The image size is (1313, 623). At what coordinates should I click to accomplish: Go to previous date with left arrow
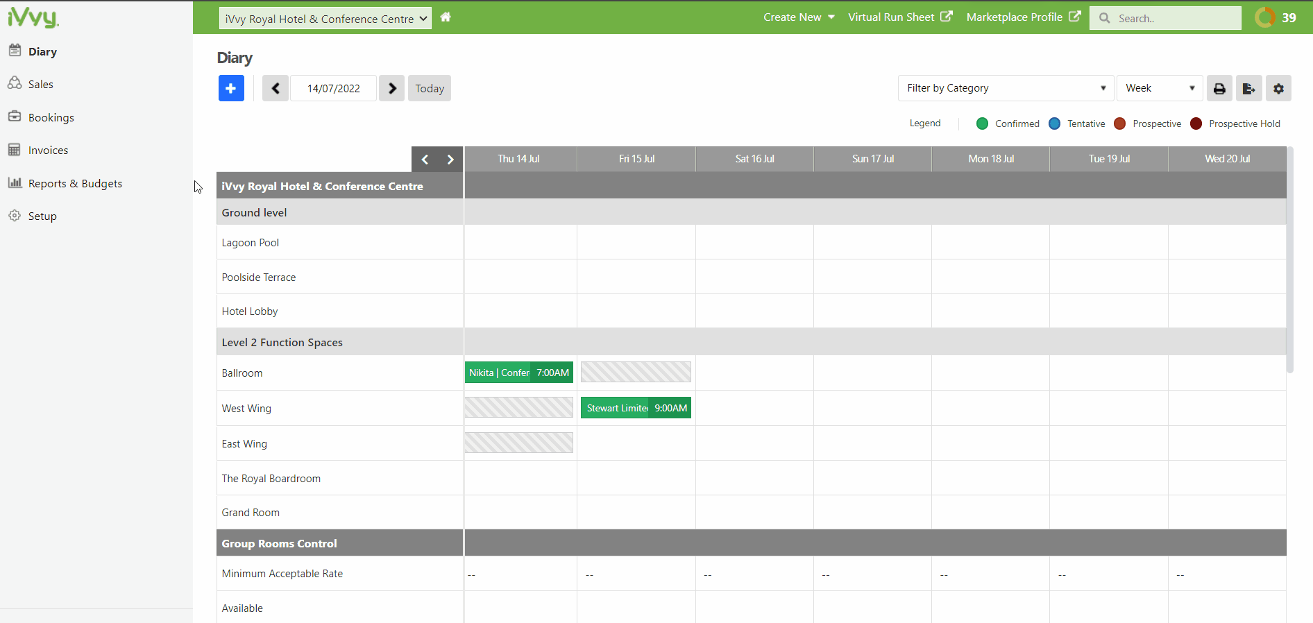coord(276,88)
